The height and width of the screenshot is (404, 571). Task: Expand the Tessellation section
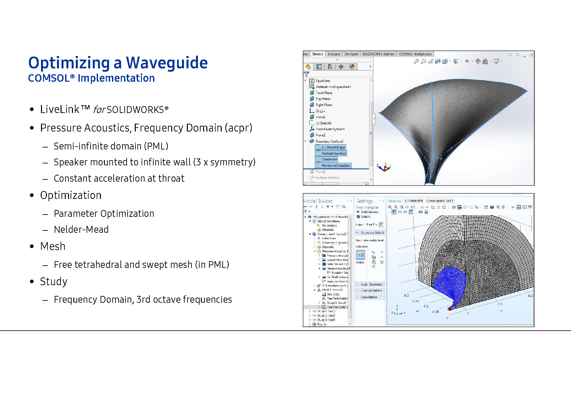(x=357, y=297)
